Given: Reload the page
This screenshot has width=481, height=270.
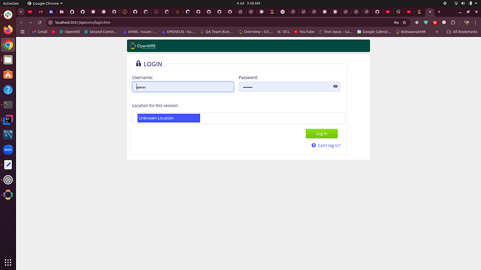Looking at the screenshot, I should tap(40, 22).
